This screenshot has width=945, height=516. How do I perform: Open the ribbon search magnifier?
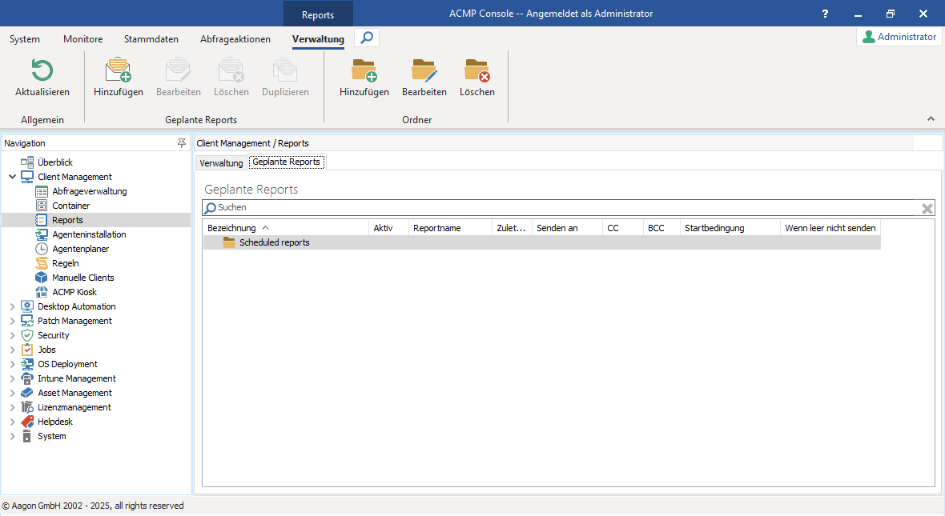(x=367, y=38)
